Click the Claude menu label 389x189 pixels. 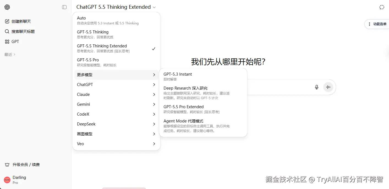83,94
